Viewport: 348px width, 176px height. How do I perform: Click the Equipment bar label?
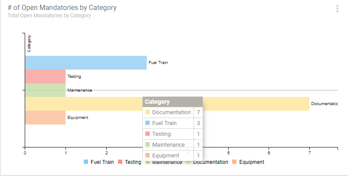[78, 118]
